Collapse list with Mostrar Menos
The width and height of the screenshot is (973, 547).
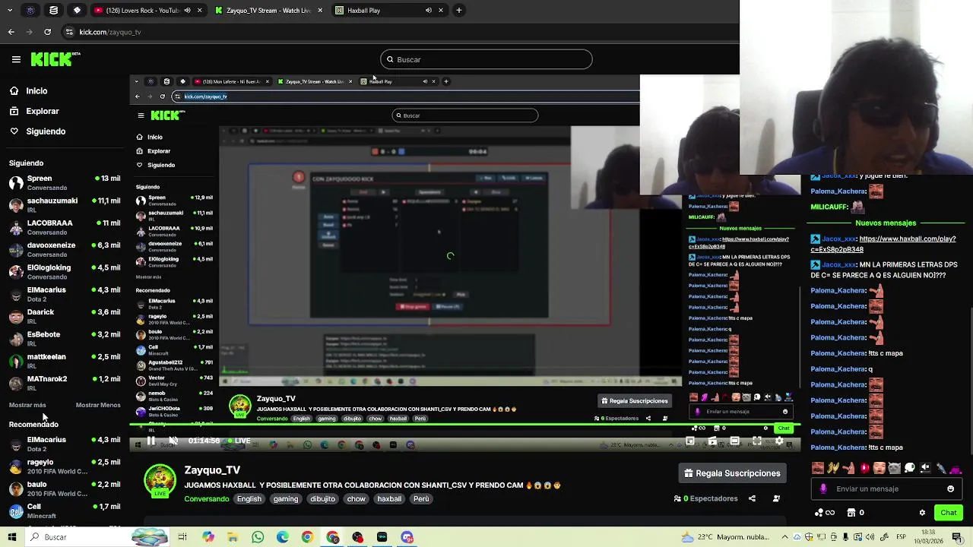pyautogui.click(x=98, y=405)
